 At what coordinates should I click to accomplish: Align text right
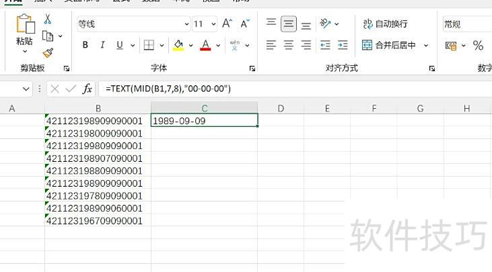click(x=306, y=45)
